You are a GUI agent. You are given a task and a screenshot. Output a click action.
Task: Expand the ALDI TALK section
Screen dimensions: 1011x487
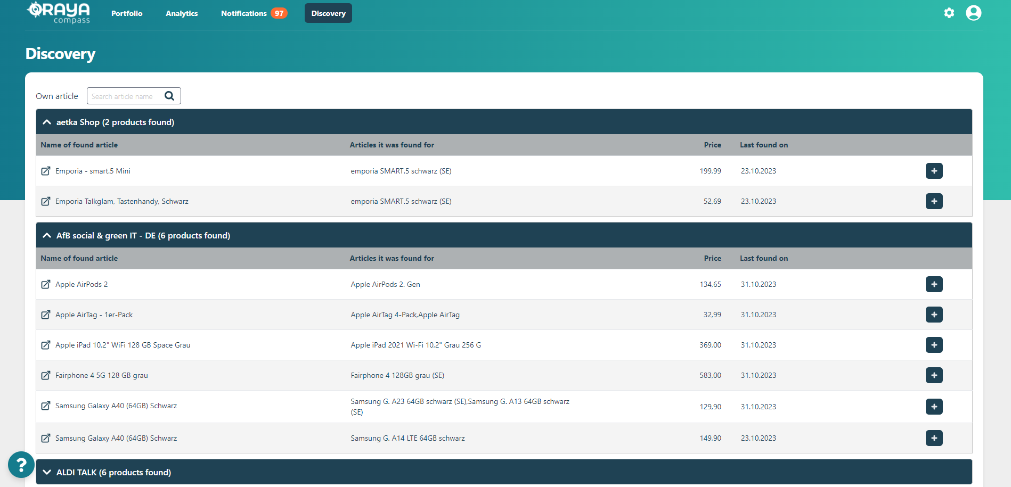[x=47, y=472]
